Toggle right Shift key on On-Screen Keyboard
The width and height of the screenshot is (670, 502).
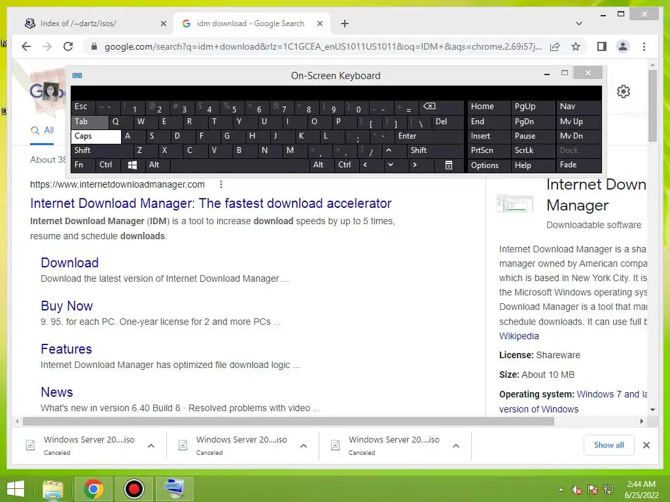pos(435,150)
